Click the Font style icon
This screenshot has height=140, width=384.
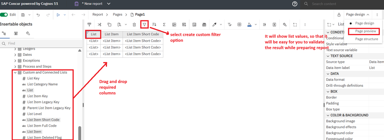point(229,24)
